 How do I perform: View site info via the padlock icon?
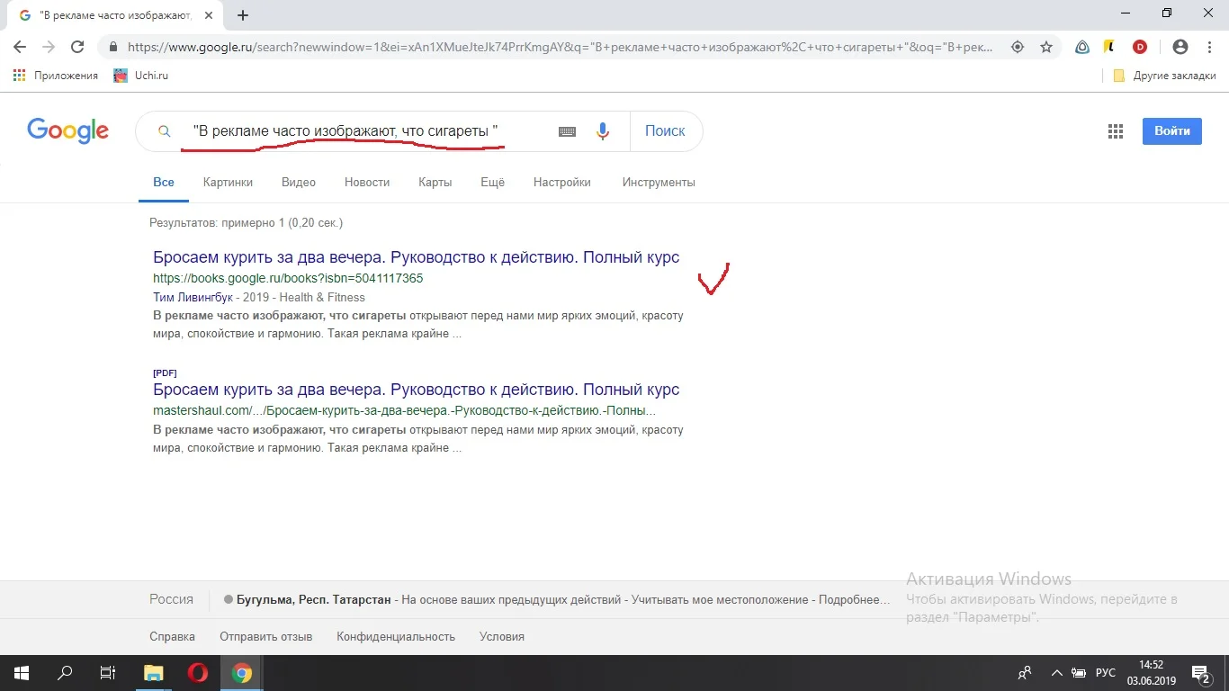pyautogui.click(x=113, y=47)
